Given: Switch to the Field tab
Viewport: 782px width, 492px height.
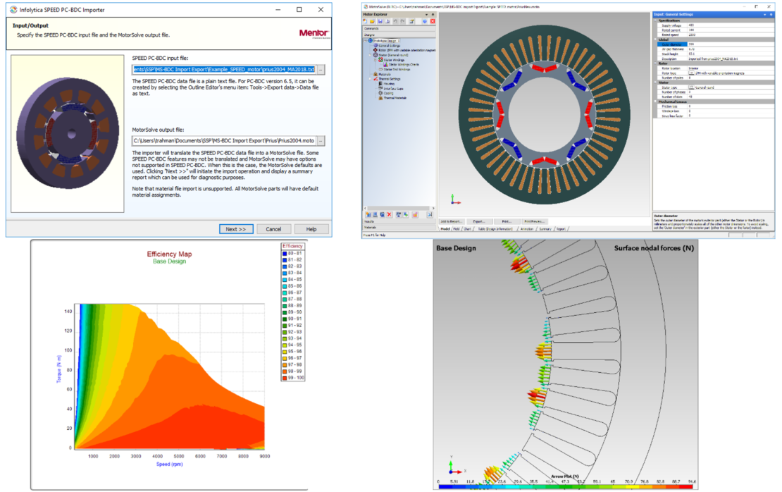Looking at the screenshot, I should (x=455, y=229).
